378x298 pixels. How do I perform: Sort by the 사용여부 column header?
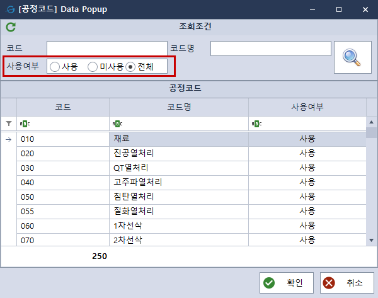(x=307, y=106)
